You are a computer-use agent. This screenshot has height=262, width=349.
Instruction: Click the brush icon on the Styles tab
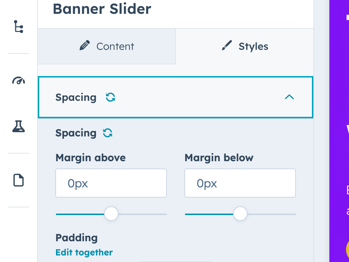tap(226, 46)
